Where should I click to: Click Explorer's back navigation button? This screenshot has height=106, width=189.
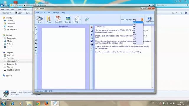tap(2, 5)
